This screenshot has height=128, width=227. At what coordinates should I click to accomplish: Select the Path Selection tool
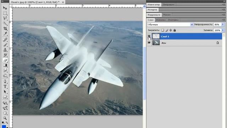tap(5, 92)
